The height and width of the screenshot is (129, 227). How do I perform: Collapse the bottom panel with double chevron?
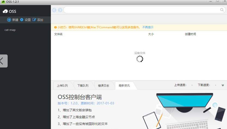coord(223,85)
